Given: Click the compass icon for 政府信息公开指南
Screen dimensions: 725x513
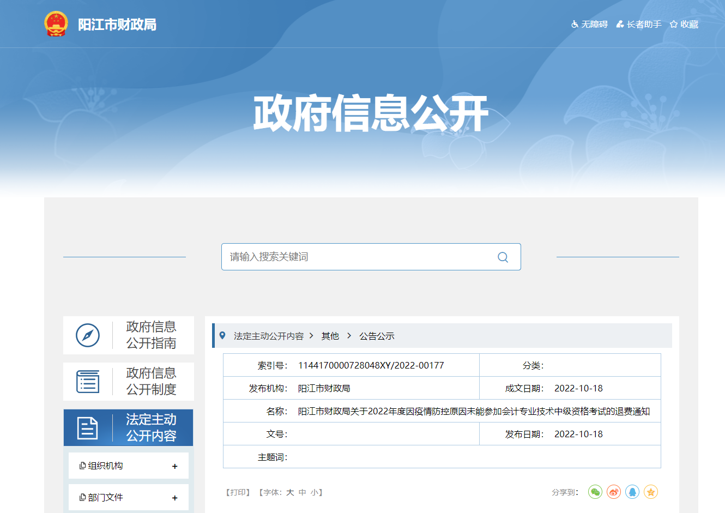Looking at the screenshot, I should click(x=87, y=335).
